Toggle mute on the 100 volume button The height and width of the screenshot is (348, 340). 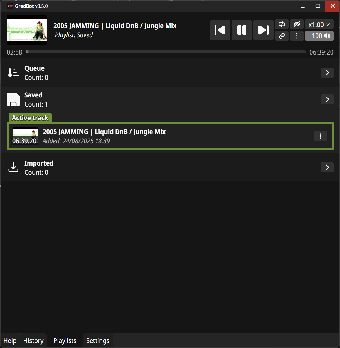pyautogui.click(x=319, y=36)
